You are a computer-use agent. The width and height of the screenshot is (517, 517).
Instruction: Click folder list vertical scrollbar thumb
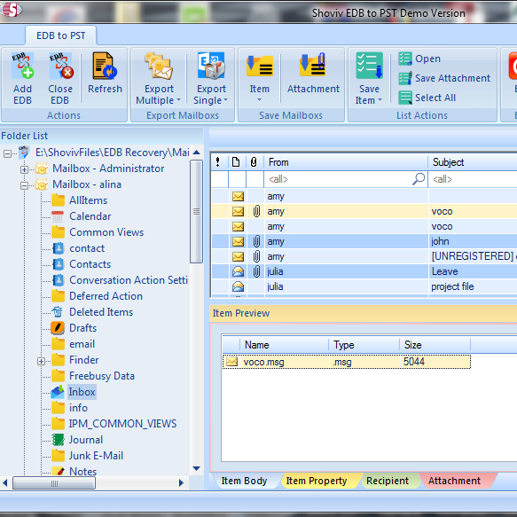point(197,211)
